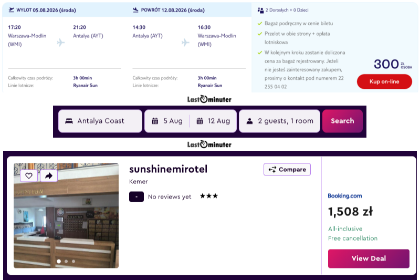Click the plane icon between Antalya and Warszawa-Modlin return

pos(185,43)
